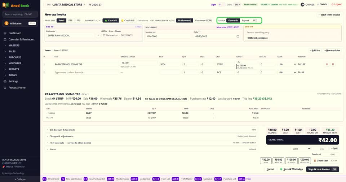Viewport: 346px width, 182px height.
Task: Open the Cash payment method dropdown
Action: tap(301, 149)
